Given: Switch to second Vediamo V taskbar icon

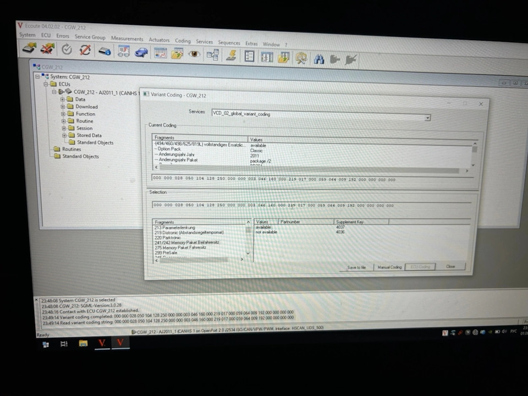Looking at the screenshot, I should 120,343.
